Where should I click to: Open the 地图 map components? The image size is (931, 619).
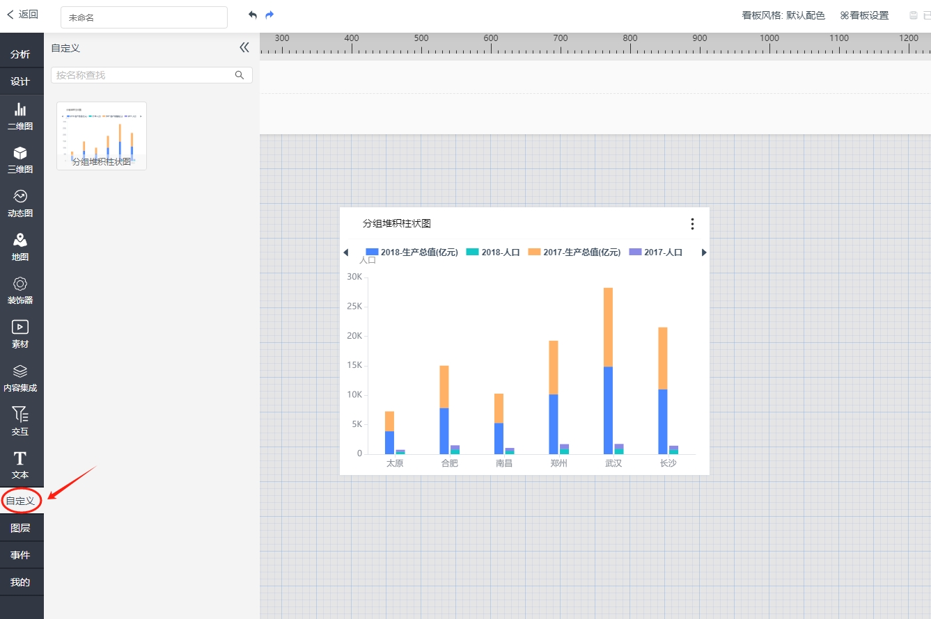[x=20, y=246]
